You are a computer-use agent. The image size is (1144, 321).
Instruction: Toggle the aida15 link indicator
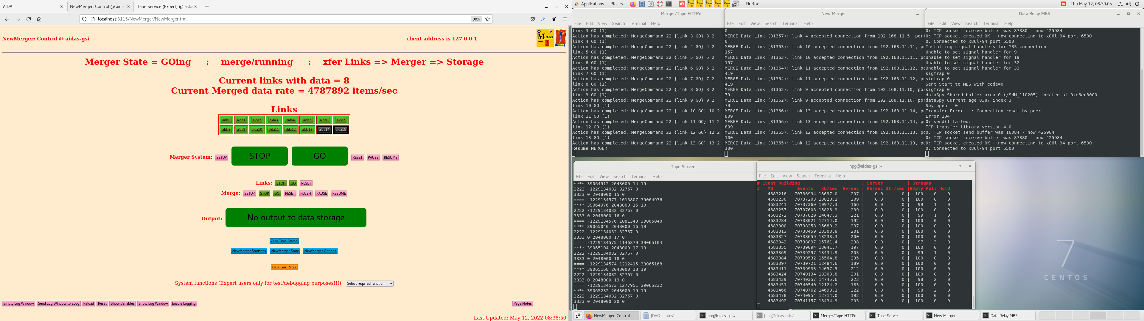pos(341,130)
